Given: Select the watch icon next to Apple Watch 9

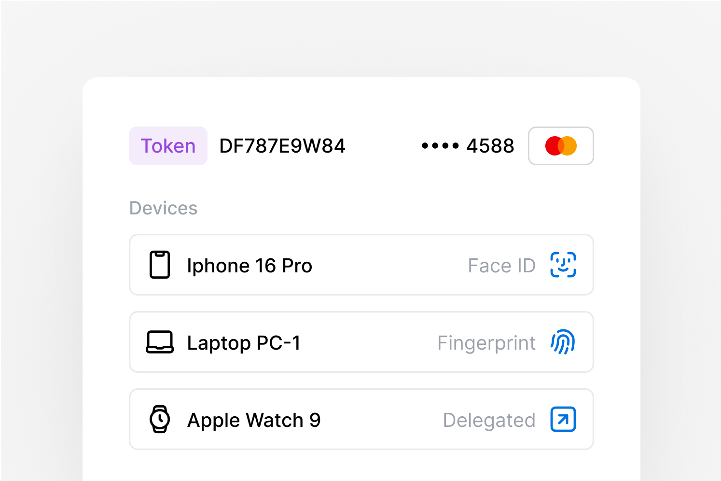Looking at the screenshot, I should coord(160,419).
